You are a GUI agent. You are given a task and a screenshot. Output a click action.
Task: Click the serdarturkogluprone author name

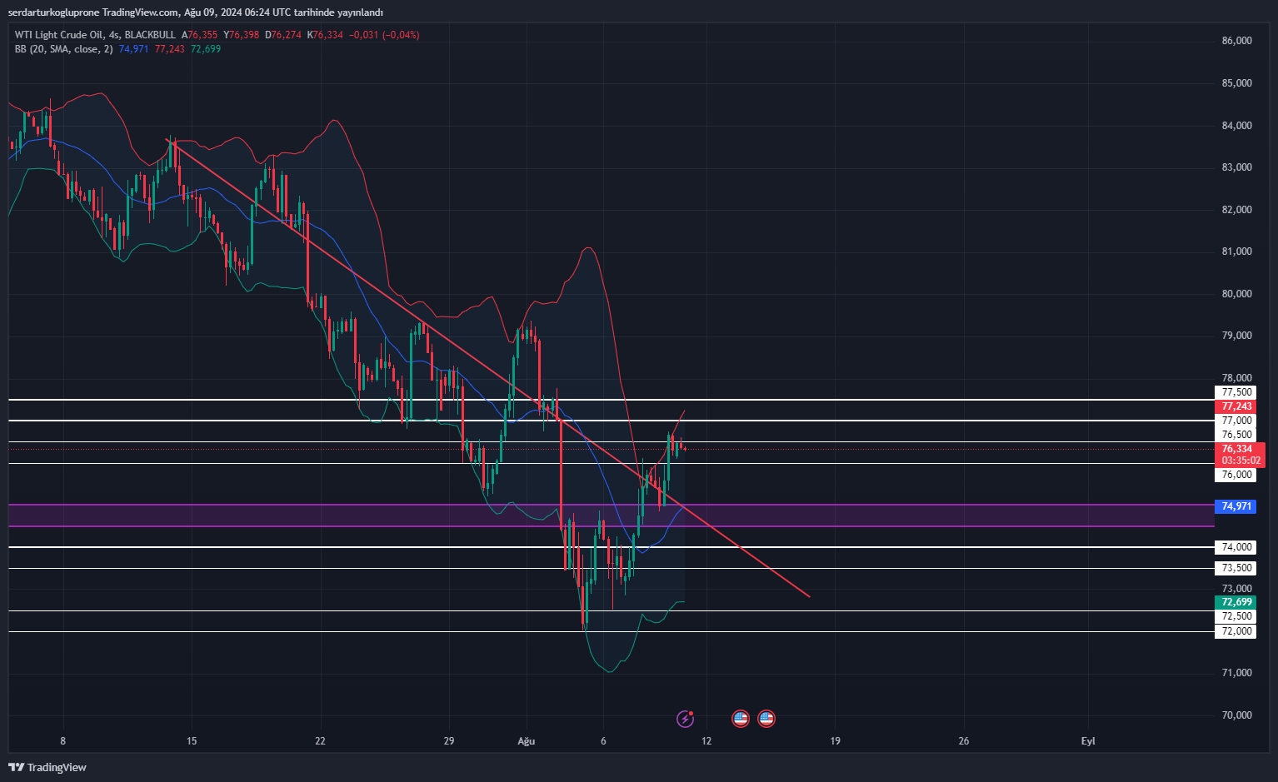pyautogui.click(x=52, y=12)
